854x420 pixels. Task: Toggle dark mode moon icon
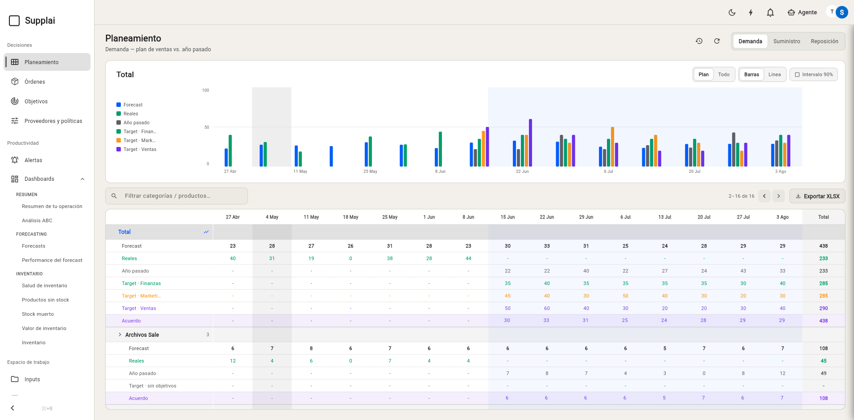coord(732,12)
